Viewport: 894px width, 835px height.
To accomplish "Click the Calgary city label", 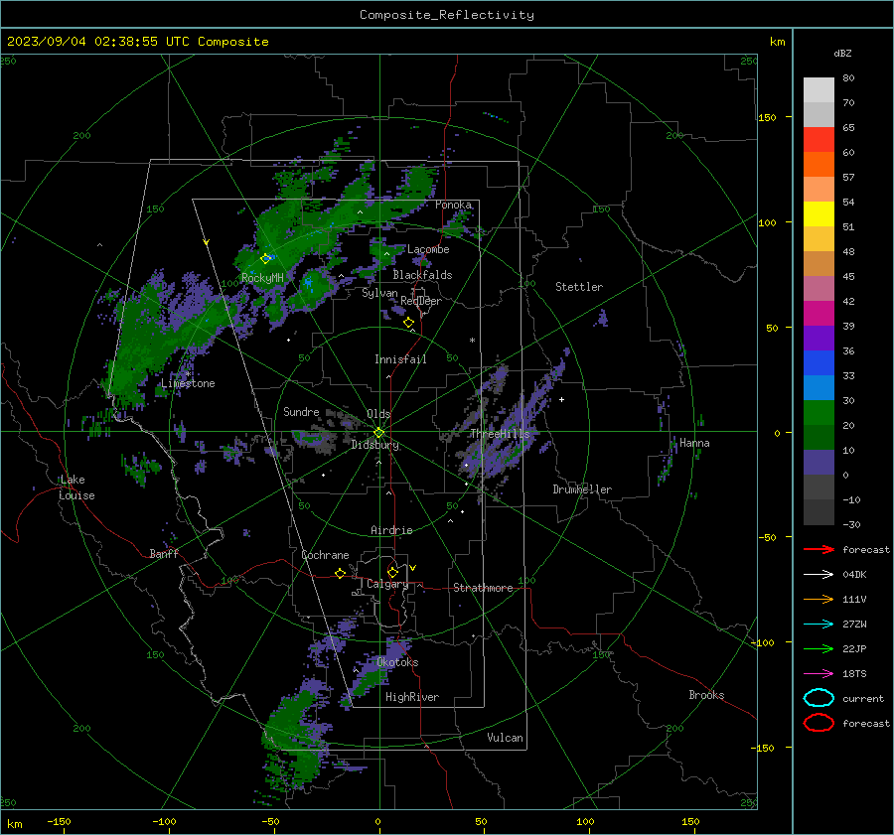I will [387, 584].
